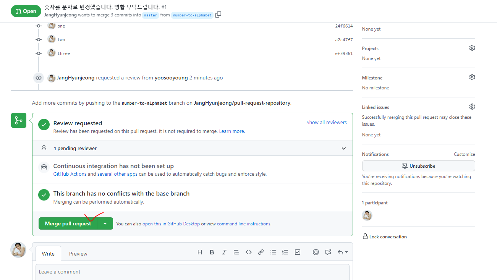Add a bulleted list
This screenshot has height=280, width=497.
coord(273,252)
